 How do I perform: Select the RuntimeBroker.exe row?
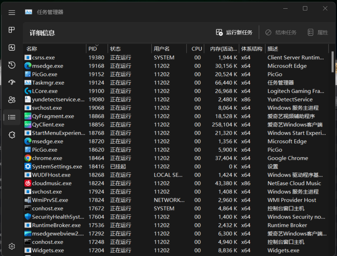176,225
